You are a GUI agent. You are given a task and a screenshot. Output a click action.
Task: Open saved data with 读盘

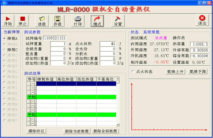(x=42, y=21)
